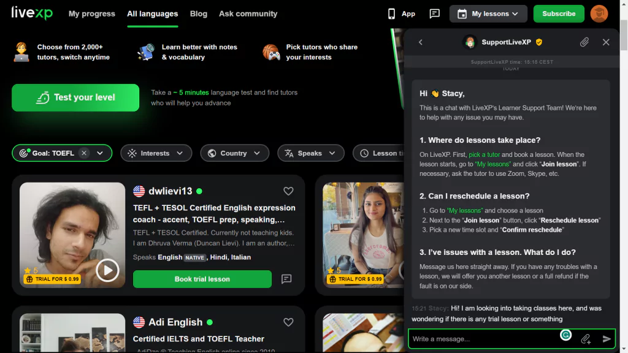Click the Grammarly icon in message field

[565, 335]
